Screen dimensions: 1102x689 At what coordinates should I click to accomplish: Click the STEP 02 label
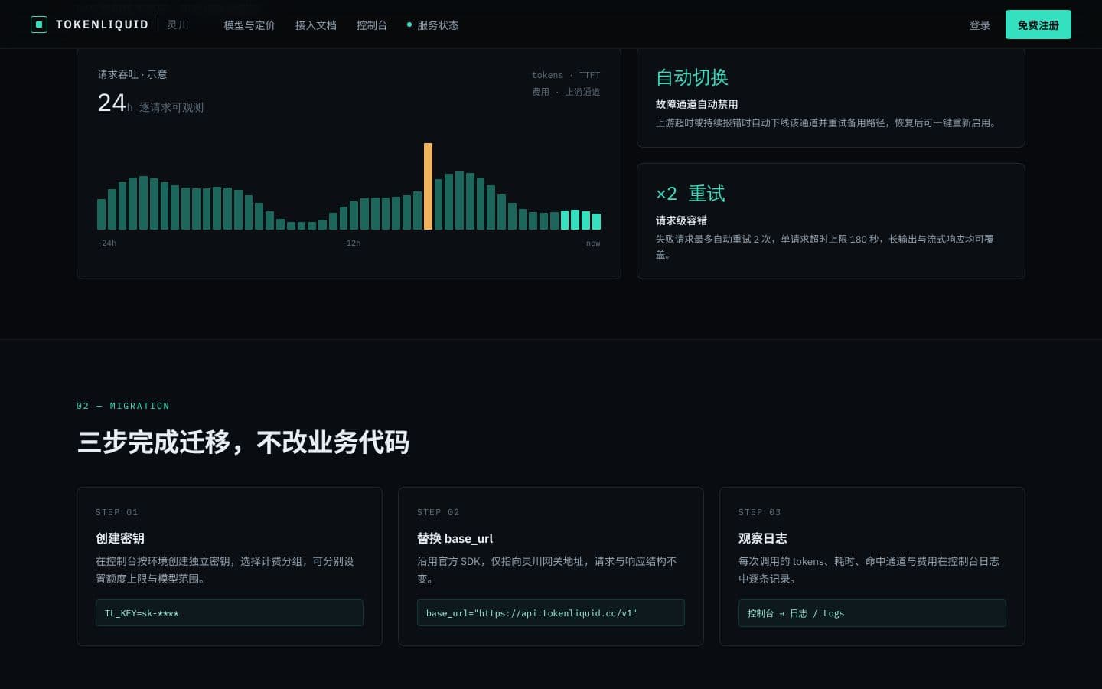[x=439, y=512]
